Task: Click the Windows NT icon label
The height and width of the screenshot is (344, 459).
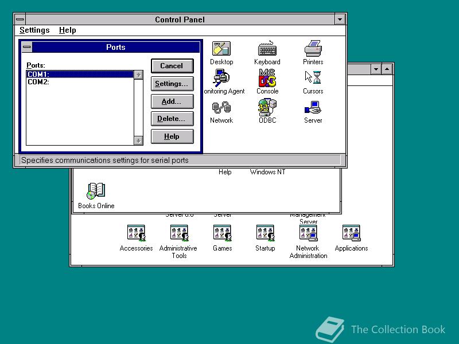Action: (x=267, y=172)
